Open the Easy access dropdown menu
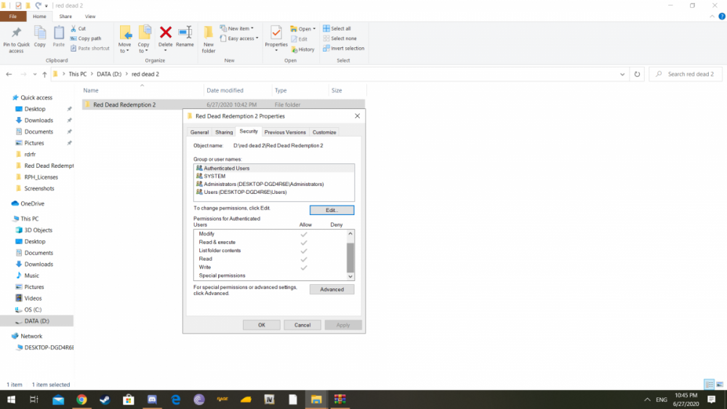The width and height of the screenshot is (727, 409). (241, 39)
